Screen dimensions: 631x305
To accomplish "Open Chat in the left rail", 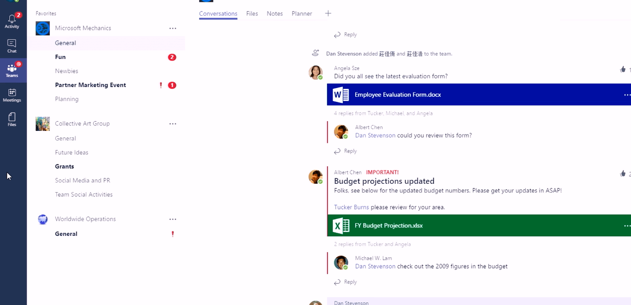I will pyautogui.click(x=12, y=46).
